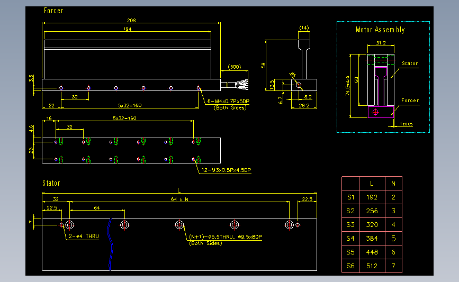
Task: Select the 'L' overall stator length dimension
Action: point(179,190)
